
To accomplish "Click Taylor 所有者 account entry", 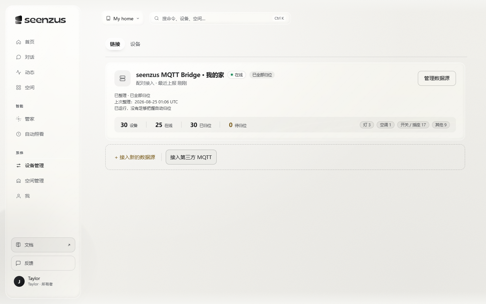I will pyautogui.click(x=43, y=281).
